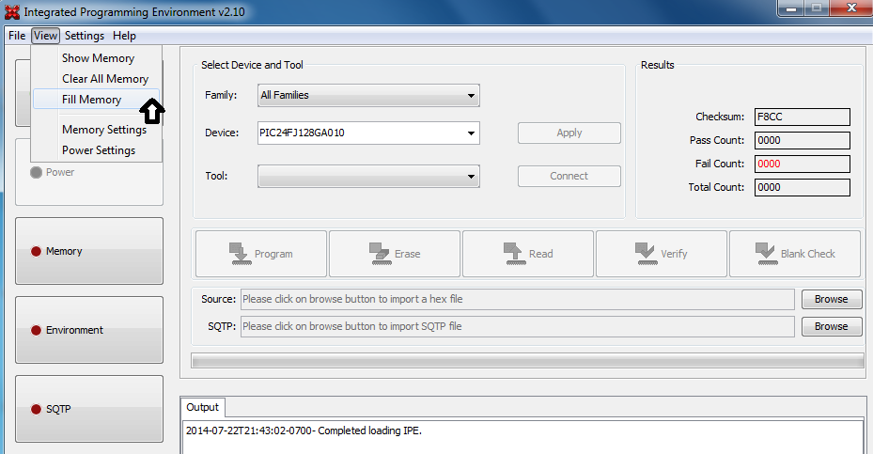Image resolution: width=873 pixels, height=454 pixels.
Task: Open the Settings menu
Action: pos(85,36)
